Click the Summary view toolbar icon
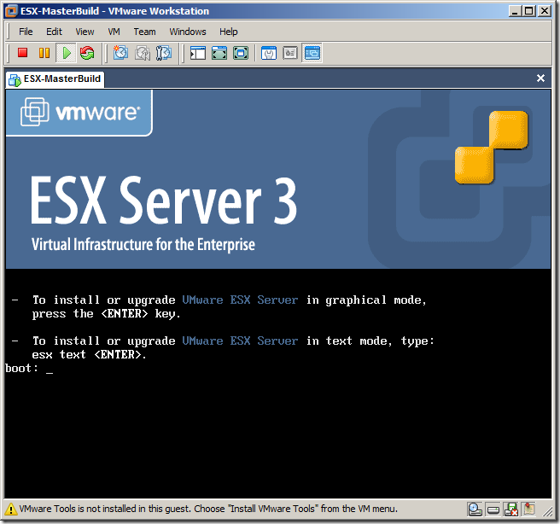This screenshot has height=524, width=560. [269, 53]
